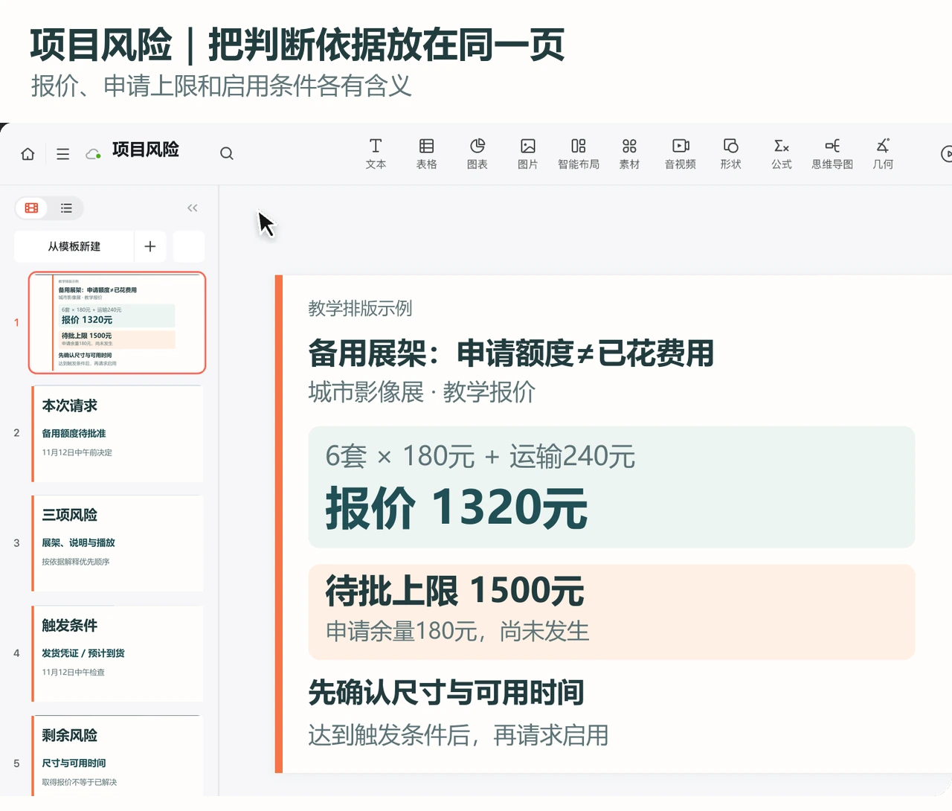Click the document title 项目风险
This screenshot has height=811, width=952.
pyautogui.click(x=146, y=150)
